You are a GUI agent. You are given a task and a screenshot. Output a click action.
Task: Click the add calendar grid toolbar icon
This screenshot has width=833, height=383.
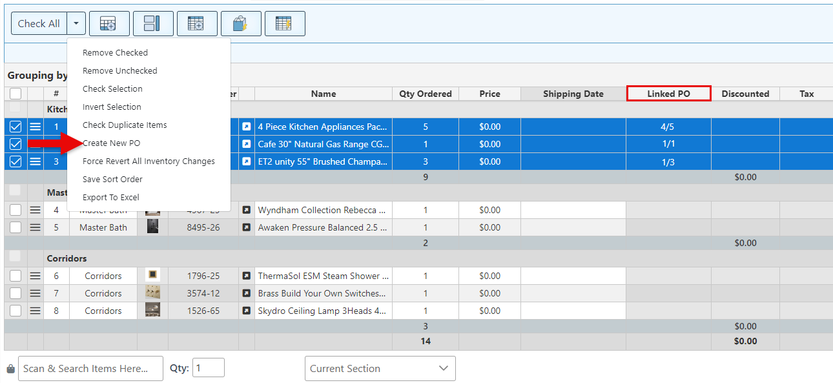coord(197,24)
